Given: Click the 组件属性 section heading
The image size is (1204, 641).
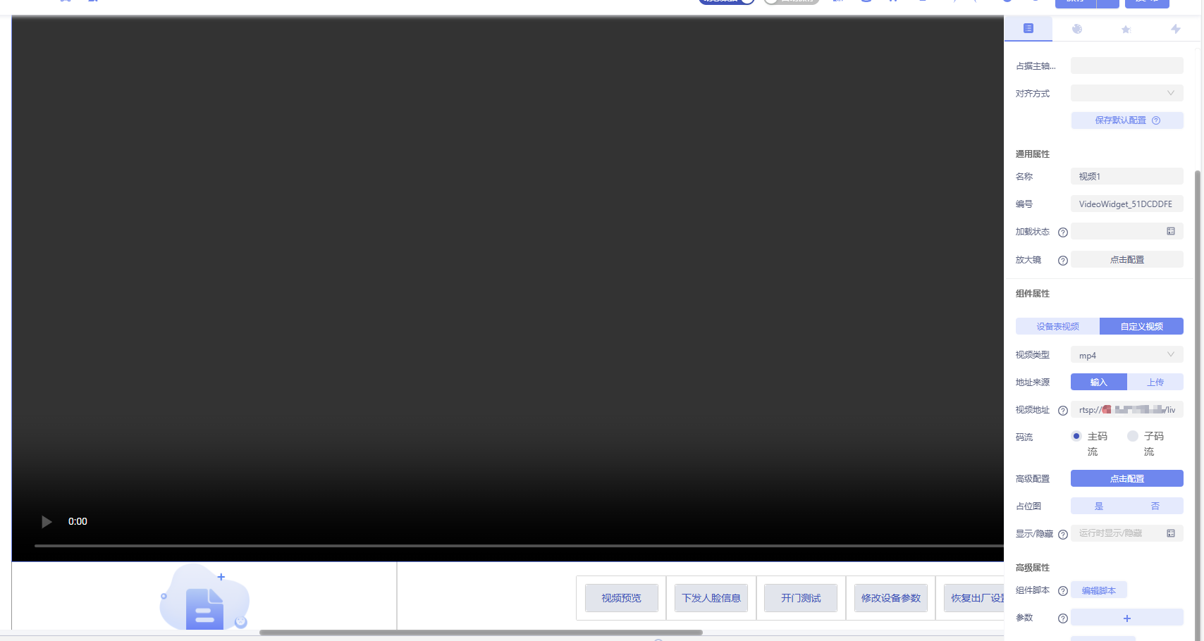Looking at the screenshot, I should (x=1033, y=294).
